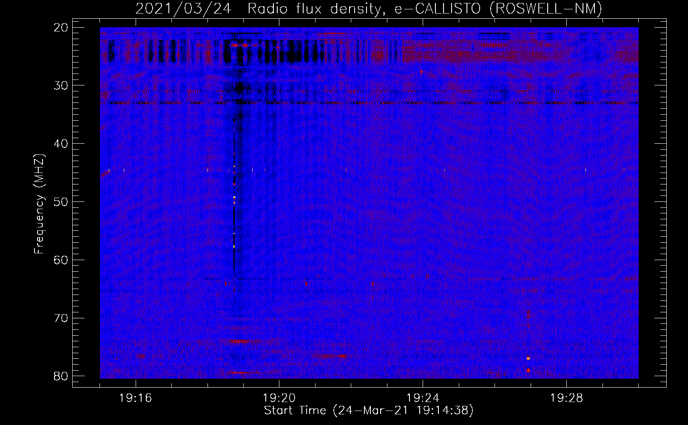Click the 80 frequency tick label
This screenshot has width=688, height=425.
click(x=61, y=376)
